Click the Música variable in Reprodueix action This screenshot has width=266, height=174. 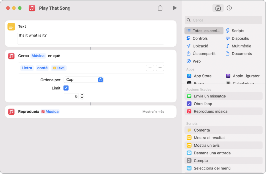coord(50,111)
